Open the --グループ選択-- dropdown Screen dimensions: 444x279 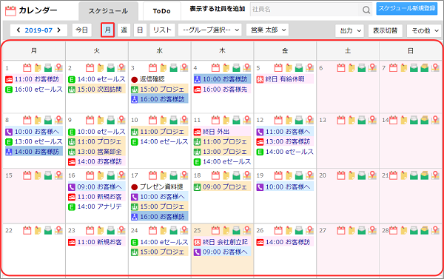pyautogui.click(x=210, y=30)
